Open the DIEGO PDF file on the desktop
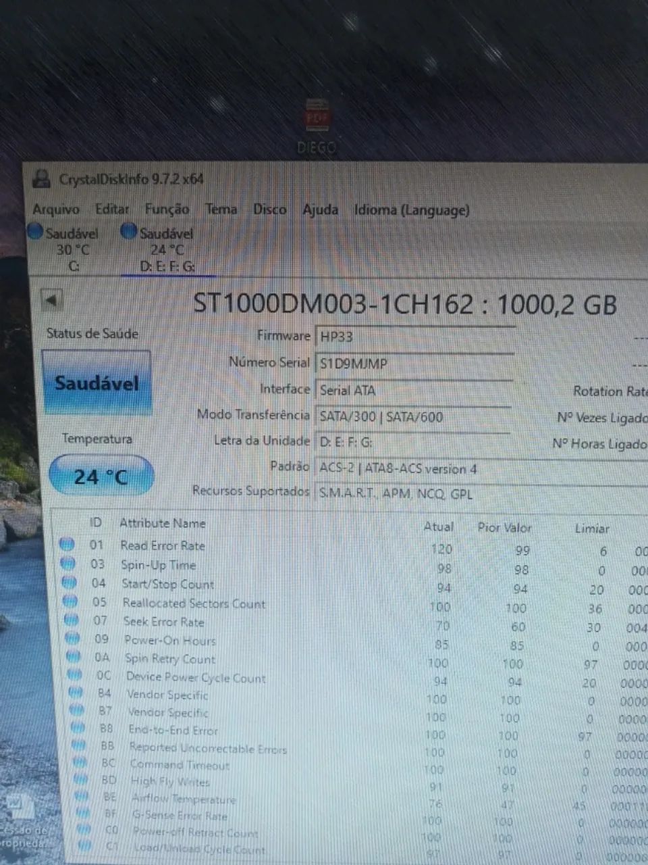The image size is (648, 865). (317, 126)
